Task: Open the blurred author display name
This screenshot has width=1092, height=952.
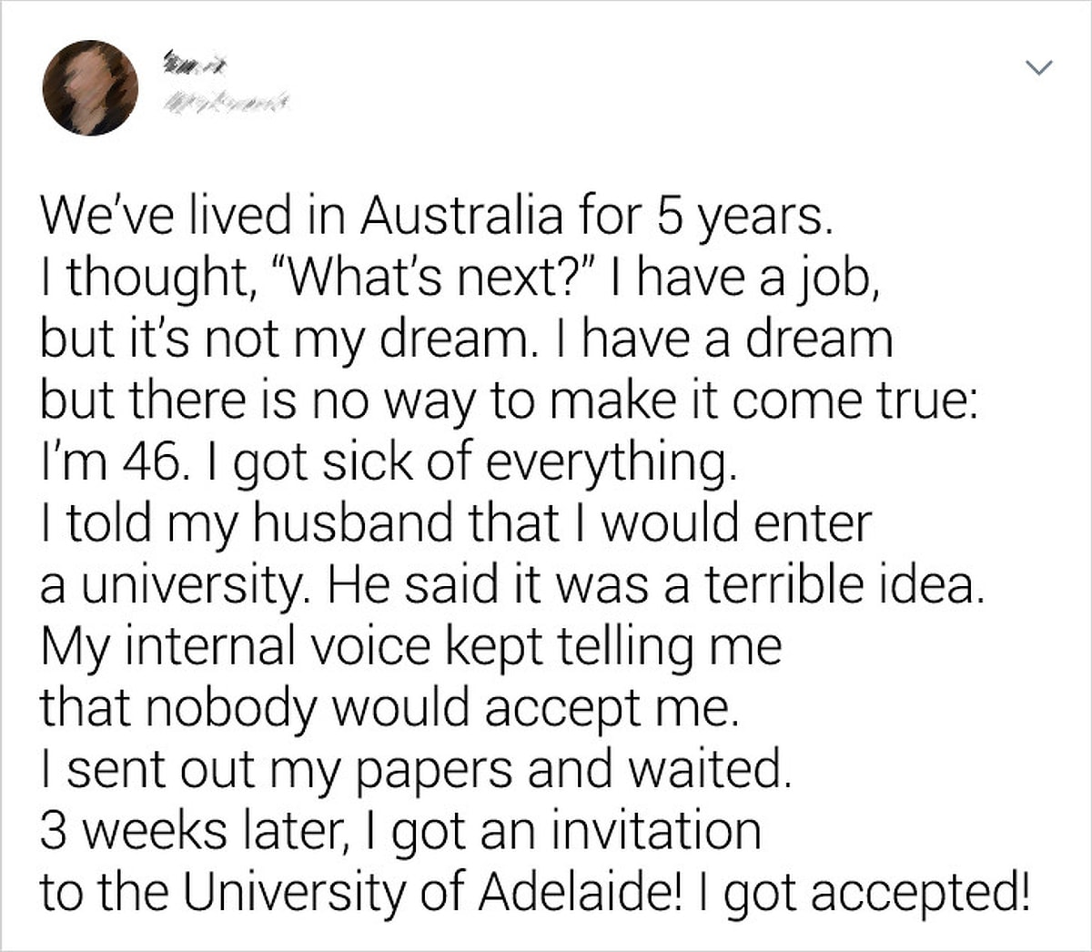Action: (x=194, y=63)
